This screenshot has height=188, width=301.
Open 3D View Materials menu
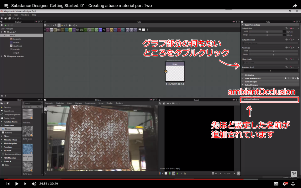click(60, 103)
